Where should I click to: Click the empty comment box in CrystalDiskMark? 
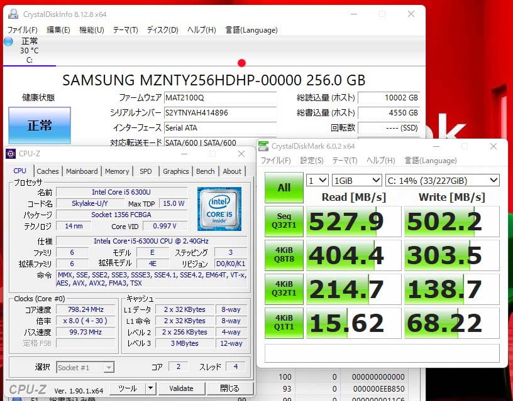tap(382, 353)
